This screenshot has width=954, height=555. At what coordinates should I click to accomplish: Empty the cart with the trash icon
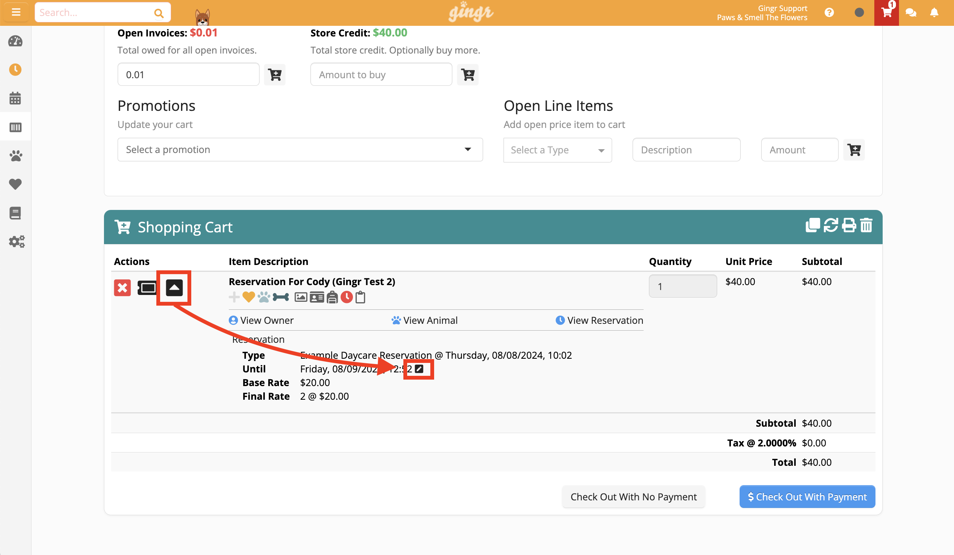[866, 225]
